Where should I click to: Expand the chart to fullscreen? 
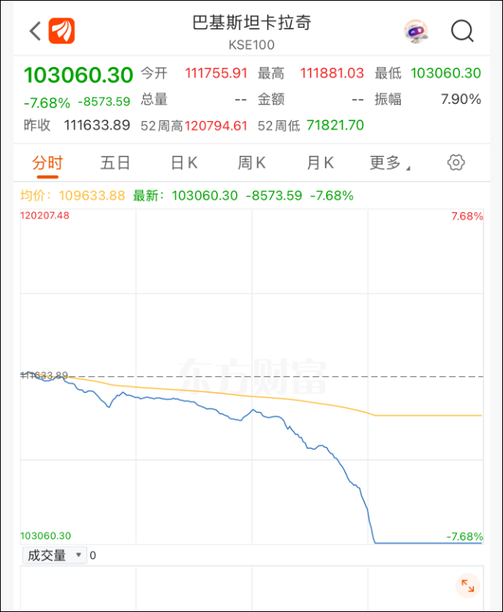pos(468,586)
